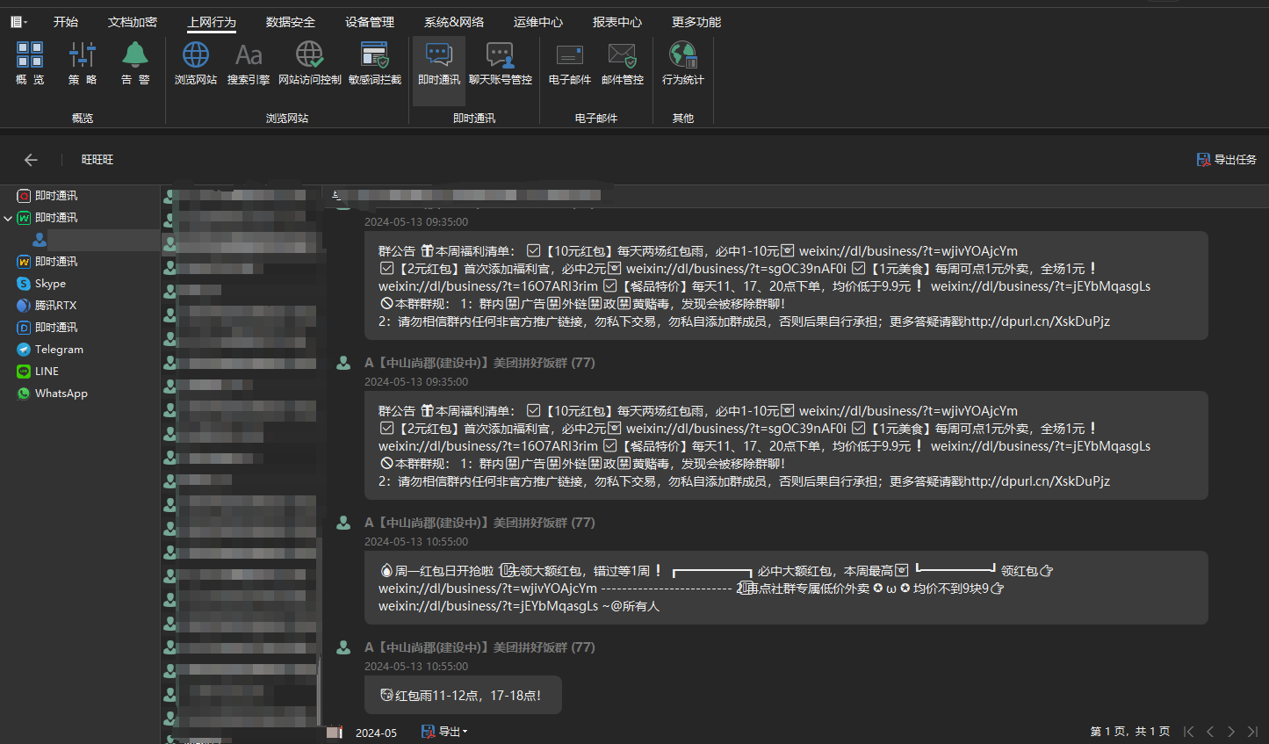1269x744 pixels.
Task: Click the 导出任务 export task button
Action: tap(1227, 160)
